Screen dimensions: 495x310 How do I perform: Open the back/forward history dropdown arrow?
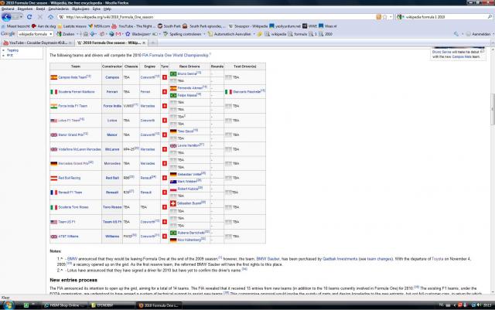coord(21,17)
